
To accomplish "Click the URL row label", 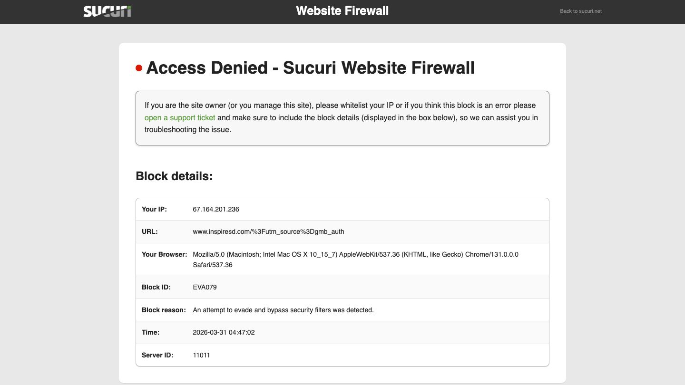I will [150, 231].
